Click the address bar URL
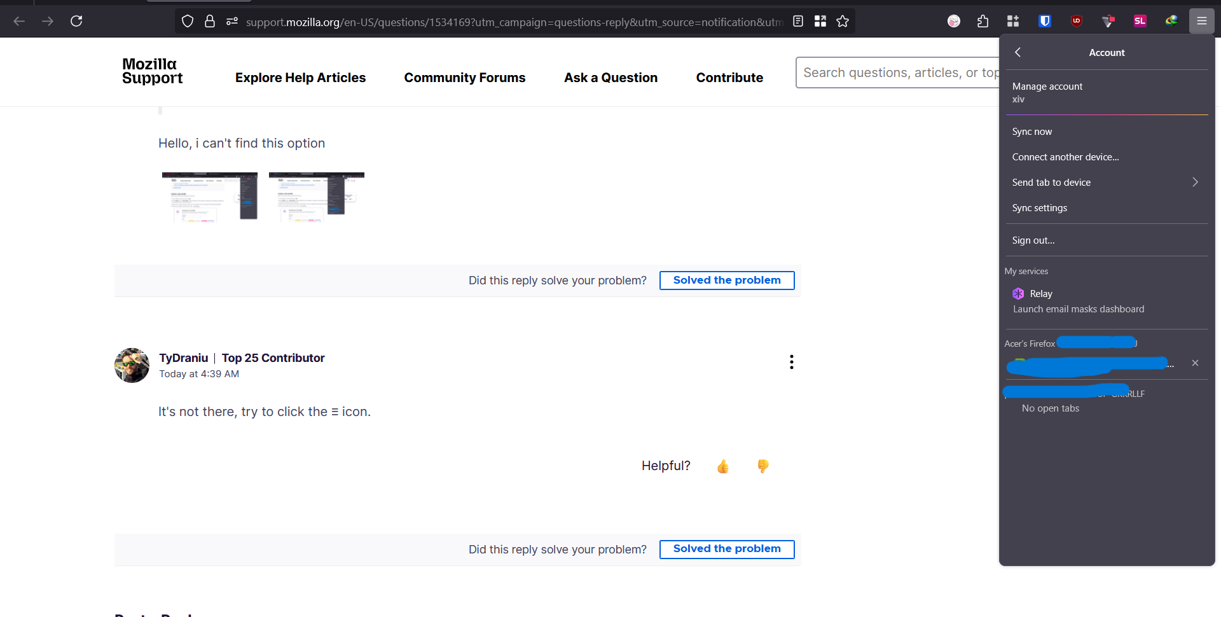1221x617 pixels. click(x=514, y=22)
